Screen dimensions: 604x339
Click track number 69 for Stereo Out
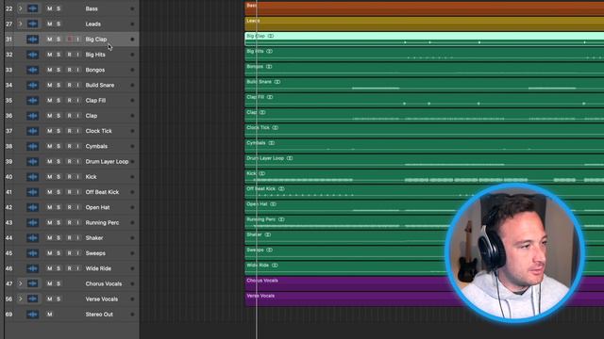coord(8,314)
